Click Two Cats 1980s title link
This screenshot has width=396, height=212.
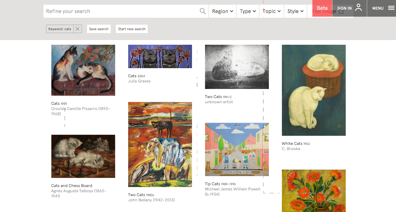pos(141,195)
